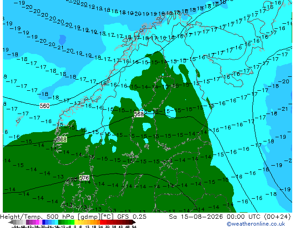Click the dark green swatch in color scale
The image size is (295, 228).
(x=60, y=222)
